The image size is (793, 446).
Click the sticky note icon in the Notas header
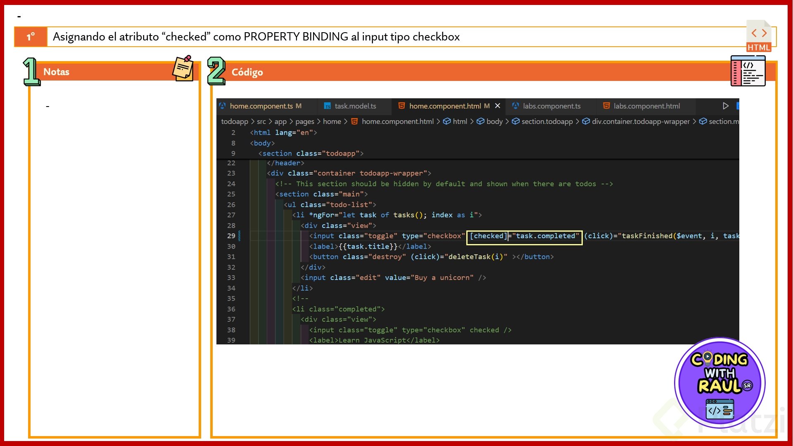tap(183, 68)
